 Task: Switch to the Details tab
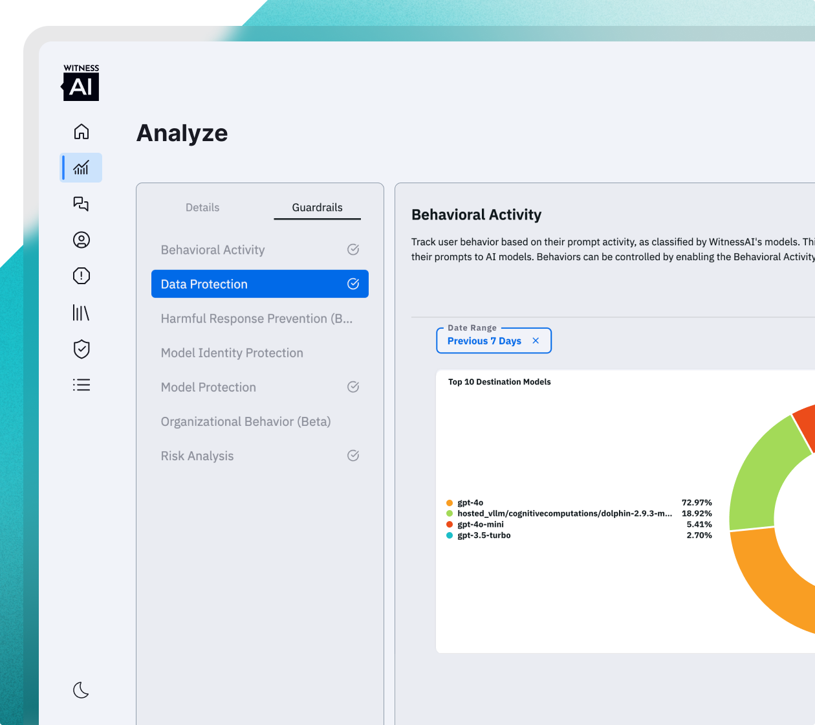click(202, 208)
